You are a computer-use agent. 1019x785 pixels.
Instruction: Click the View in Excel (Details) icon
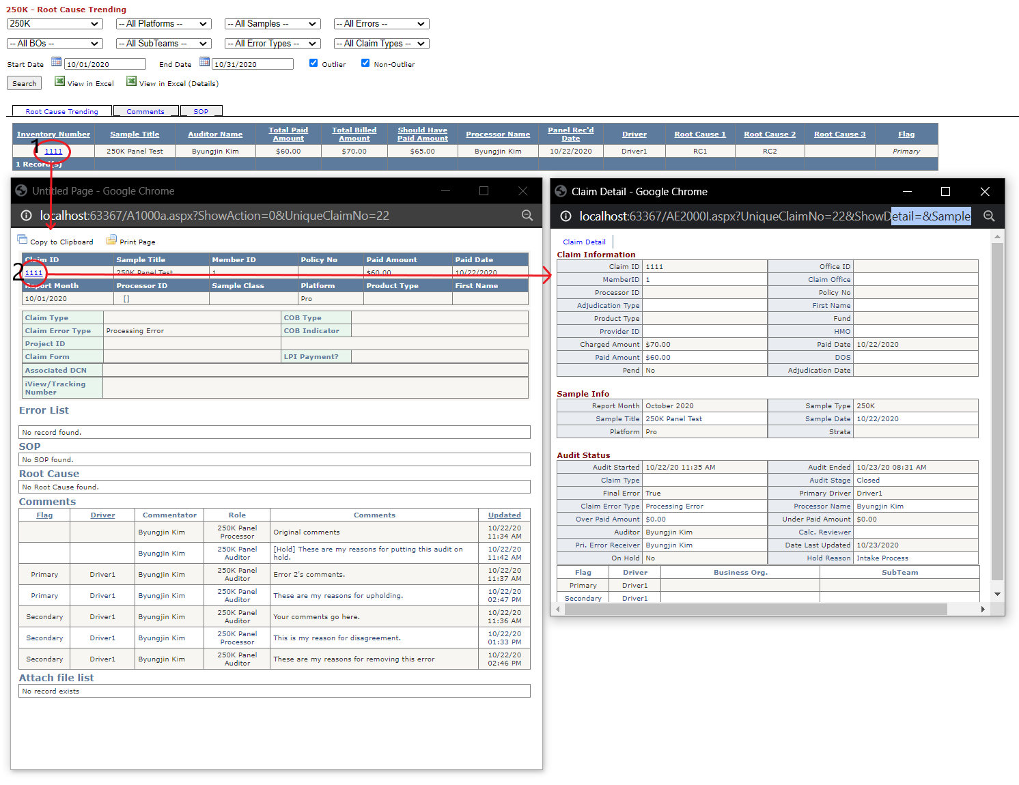131,81
